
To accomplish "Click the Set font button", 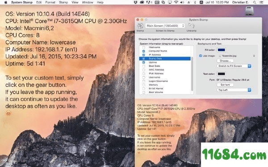I will pos(225,85).
